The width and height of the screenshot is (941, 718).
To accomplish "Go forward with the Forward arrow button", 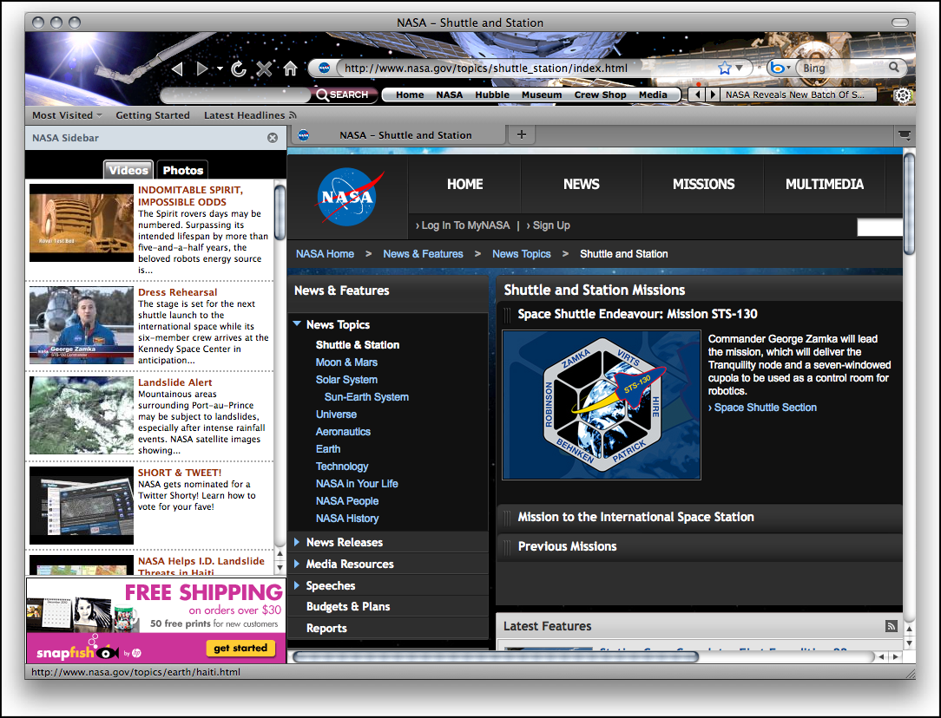I will click(x=202, y=69).
